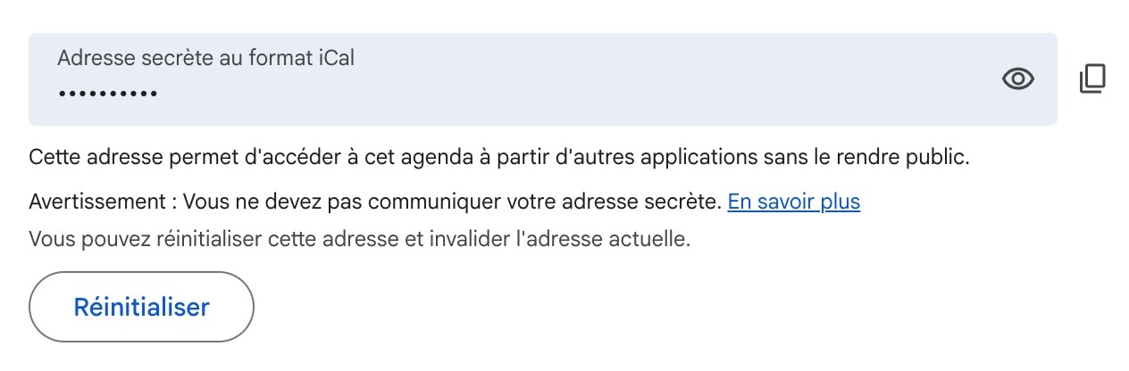Follow the blue learn-more link after the warning
The height and width of the screenshot is (371, 1129).
tap(793, 202)
